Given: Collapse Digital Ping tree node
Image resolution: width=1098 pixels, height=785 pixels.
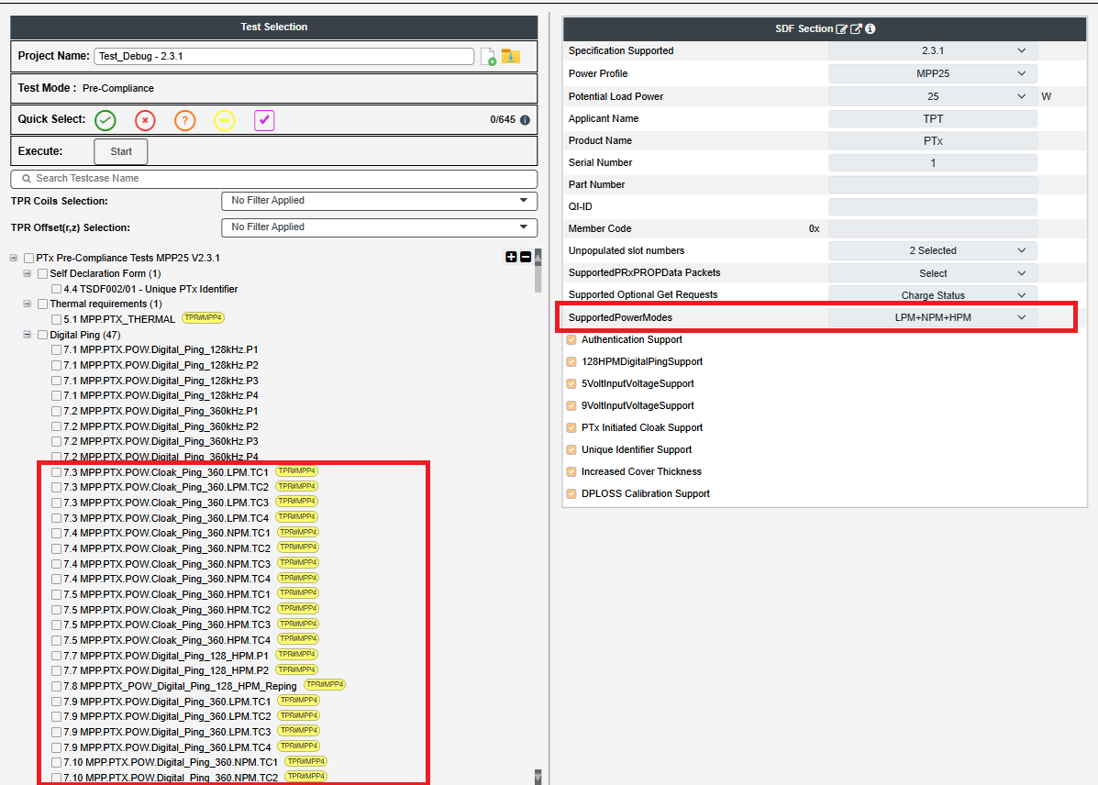Looking at the screenshot, I should 28,334.
